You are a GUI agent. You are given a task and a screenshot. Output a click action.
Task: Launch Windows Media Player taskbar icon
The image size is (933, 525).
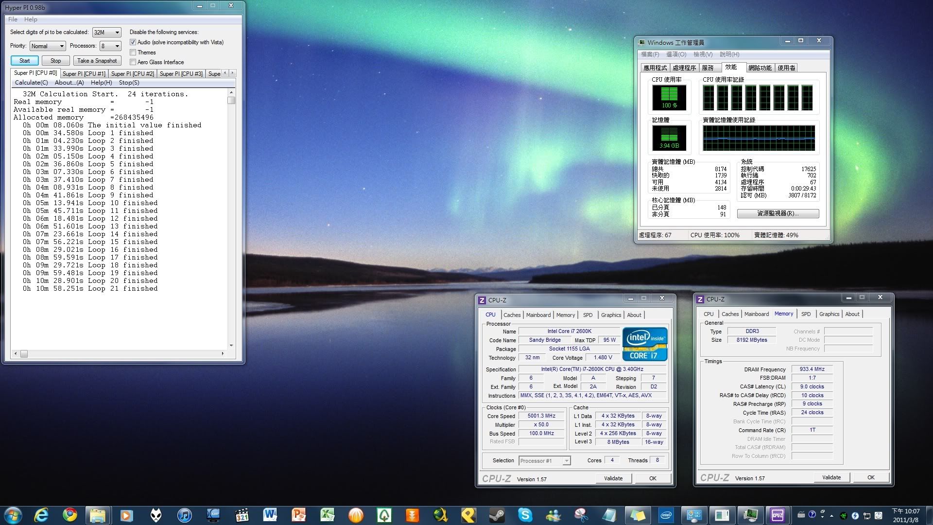coord(126,515)
